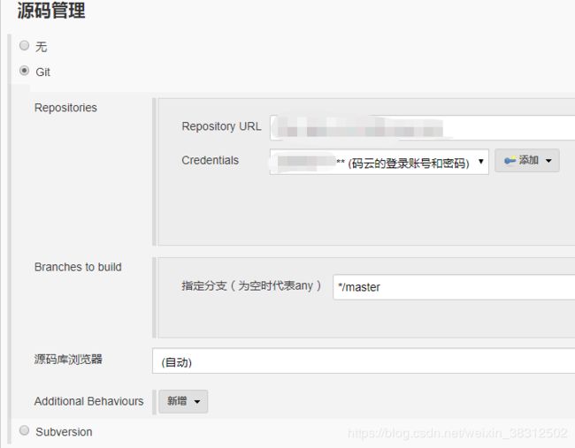Image resolution: width=575 pixels, height=448 pixels.
Task: Click the 源码管理 heading
Action: tap(51, 11)
